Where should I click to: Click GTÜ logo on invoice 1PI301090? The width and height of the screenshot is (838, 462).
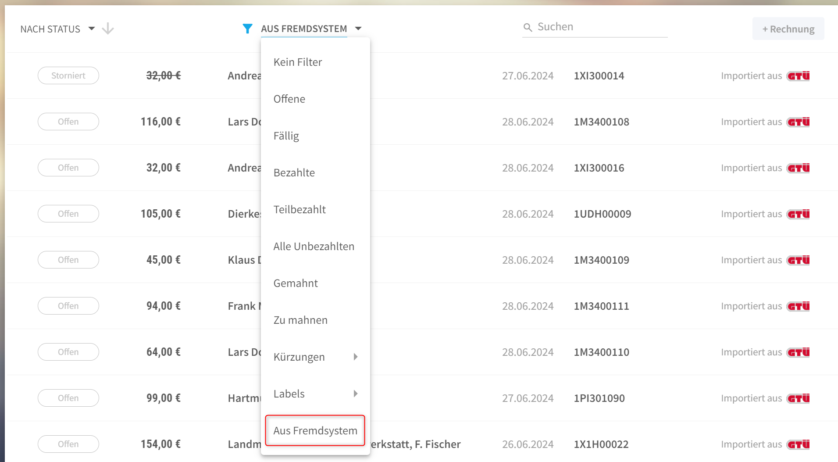(798, 398)
